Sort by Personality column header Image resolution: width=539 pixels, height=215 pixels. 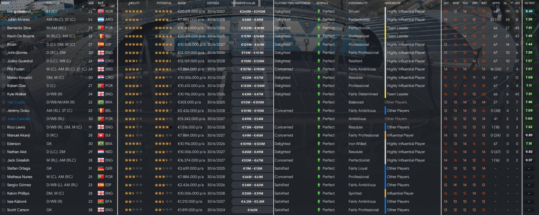[359, 3]
